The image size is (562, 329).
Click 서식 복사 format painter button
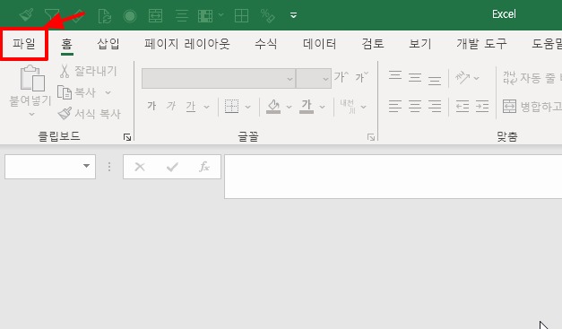[90, 114]
